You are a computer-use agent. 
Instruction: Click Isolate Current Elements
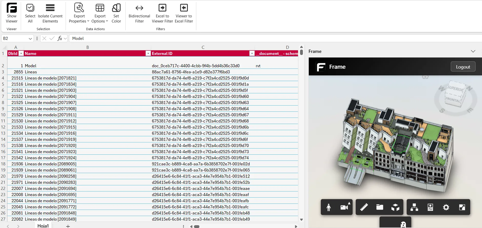tap(50, 13)
